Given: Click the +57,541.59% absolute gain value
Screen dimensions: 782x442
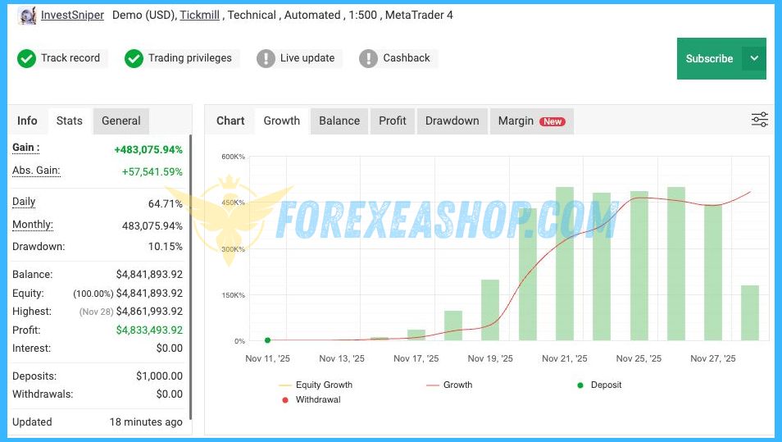Looking at the screenshot, I should (152, 172).
